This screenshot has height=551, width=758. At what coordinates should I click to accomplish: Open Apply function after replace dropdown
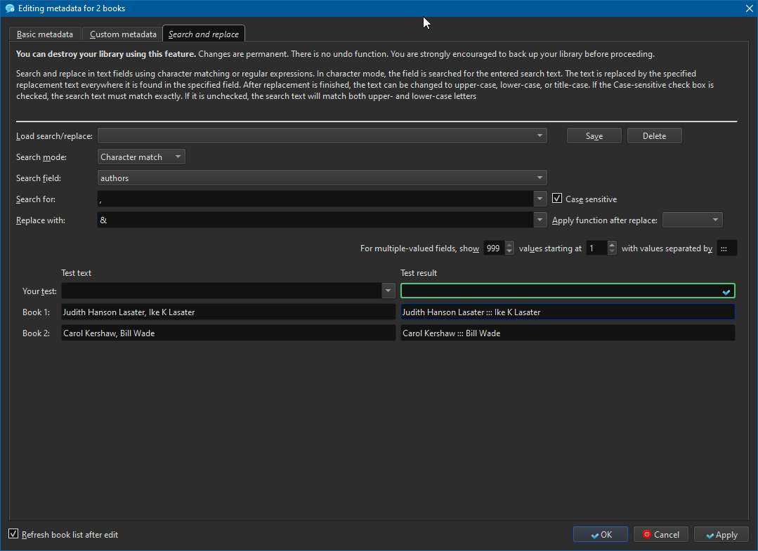coord(692,220)
